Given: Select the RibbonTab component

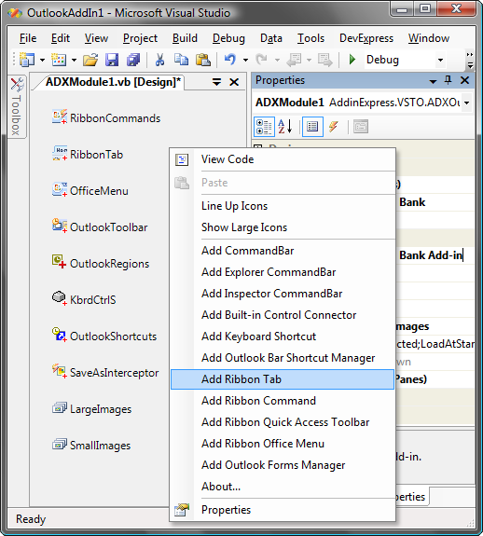Looking at the screenshot, I should tap(88, 154).
